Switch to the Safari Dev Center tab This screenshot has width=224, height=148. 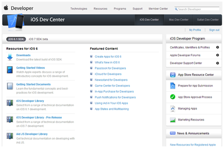pos(208,20)
